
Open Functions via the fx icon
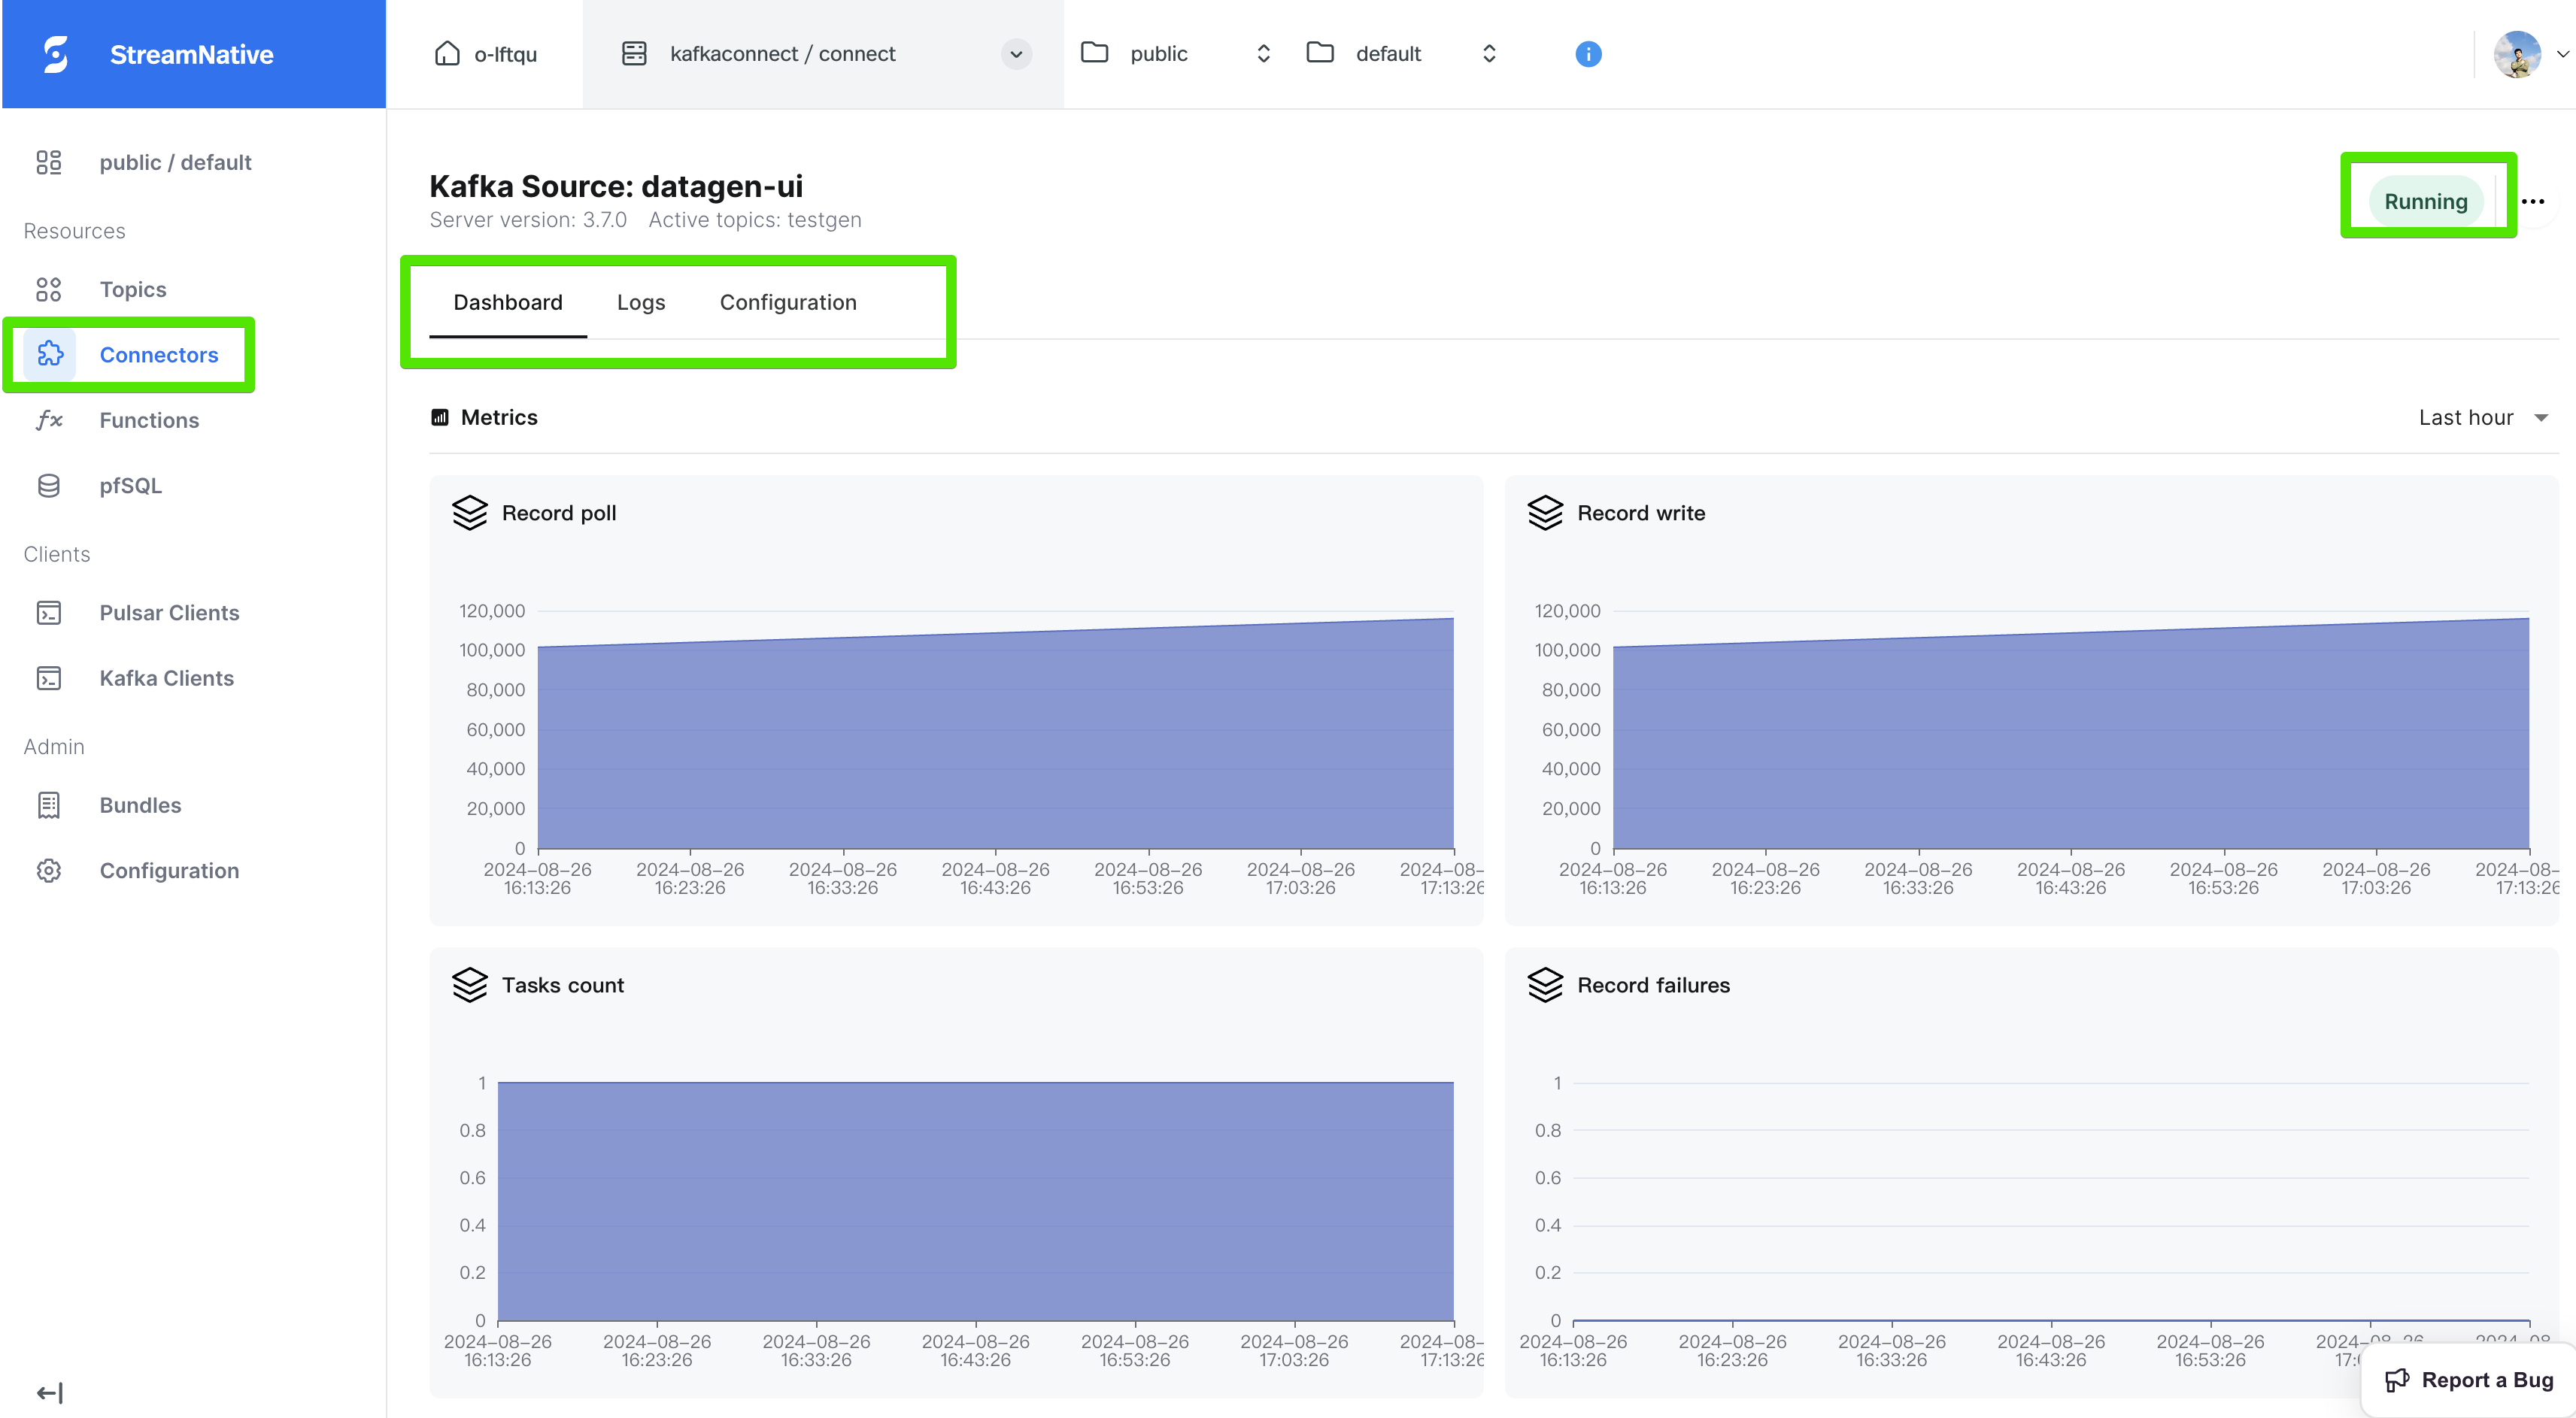tap(49, 420)
